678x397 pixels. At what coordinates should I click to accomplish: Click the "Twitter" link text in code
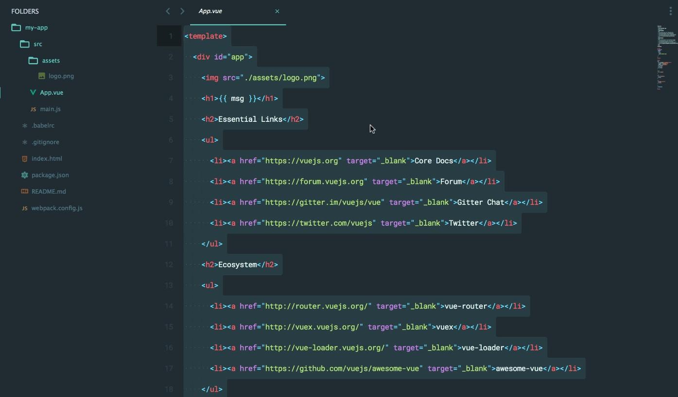click(464, 223)
